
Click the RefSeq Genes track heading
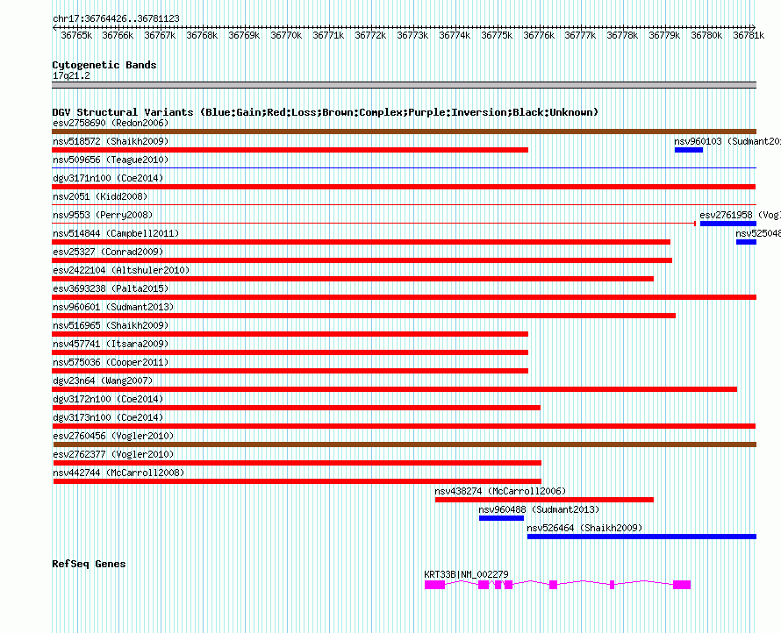[x=89, y=564]
